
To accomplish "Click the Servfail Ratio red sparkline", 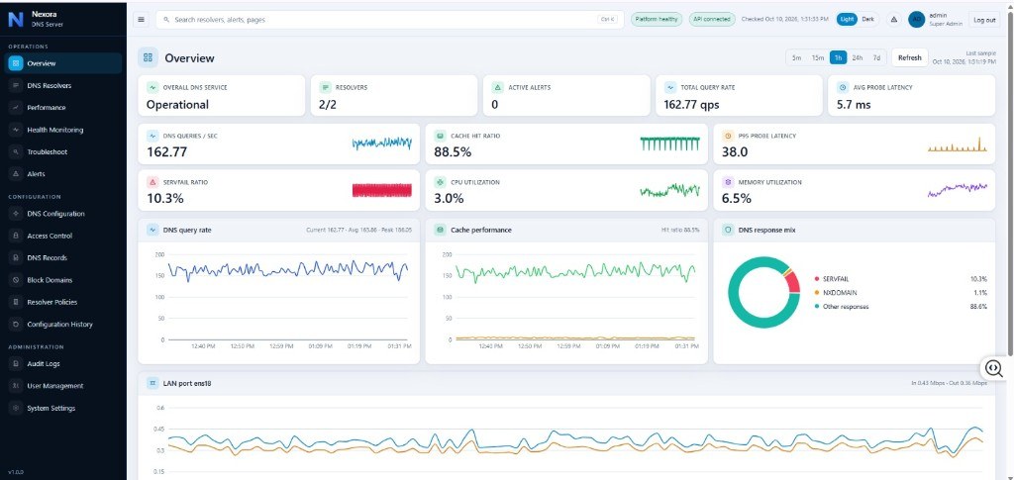I will [382, 190].
